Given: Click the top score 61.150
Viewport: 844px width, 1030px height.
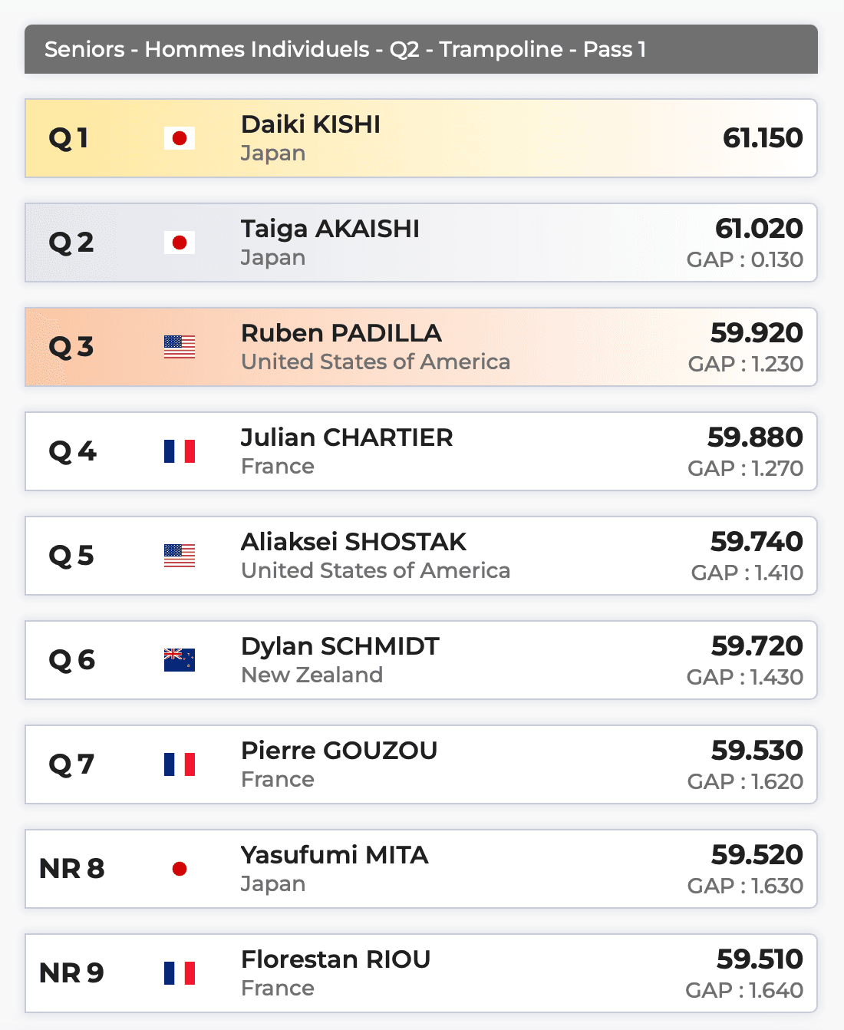Looking at the screenshot, I should (763, 138).
